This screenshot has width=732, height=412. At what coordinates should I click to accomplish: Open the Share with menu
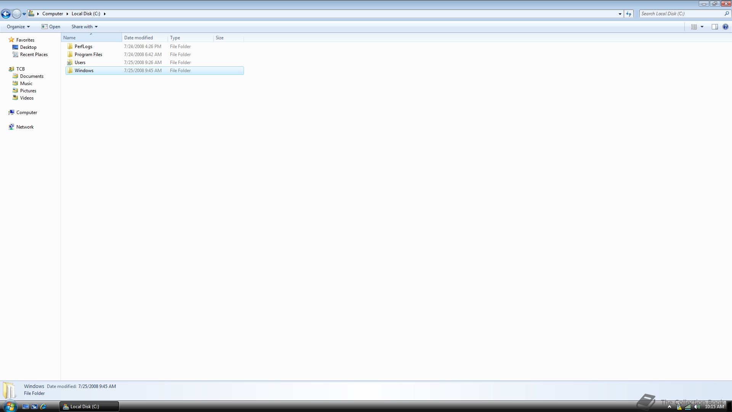pyautogui.click(x=85, y=27)
